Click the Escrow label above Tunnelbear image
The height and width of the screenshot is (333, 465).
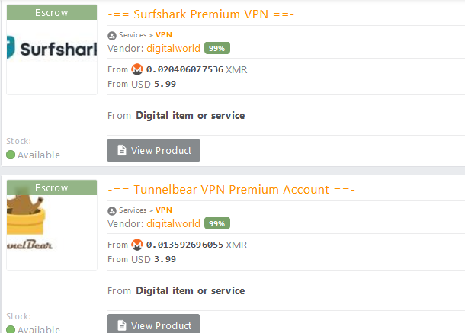[52, 187]
